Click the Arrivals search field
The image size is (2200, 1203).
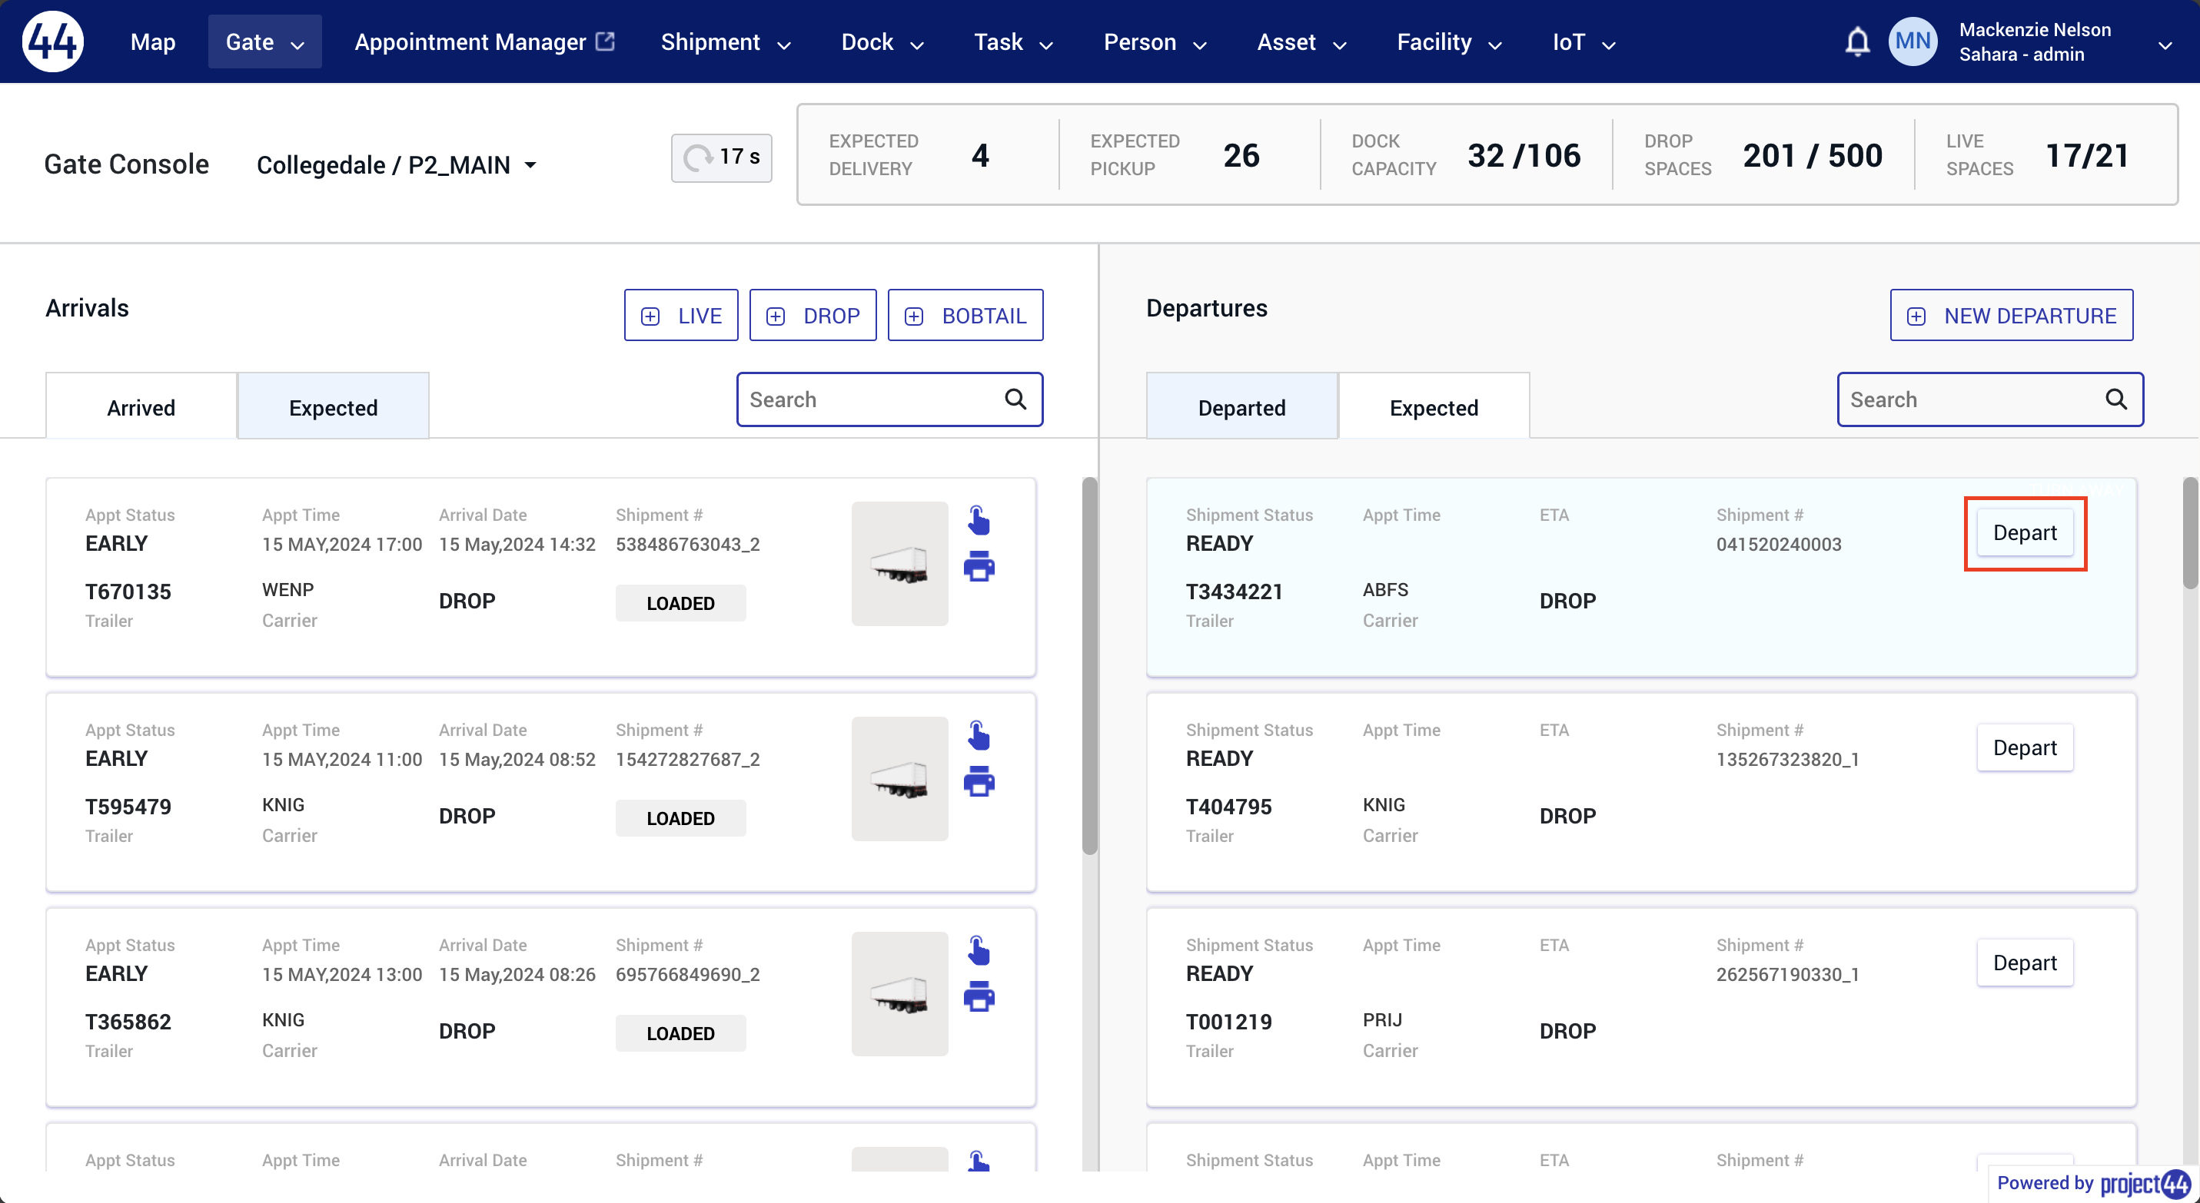[x=890, y=399]
